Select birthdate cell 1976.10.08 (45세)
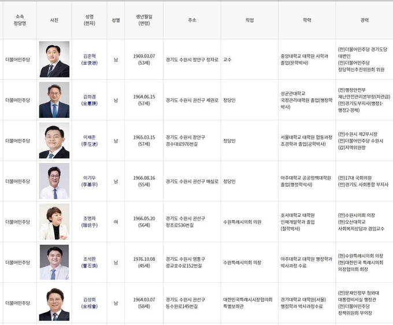 point(144,263)
